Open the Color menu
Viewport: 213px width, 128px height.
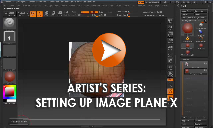18,6
